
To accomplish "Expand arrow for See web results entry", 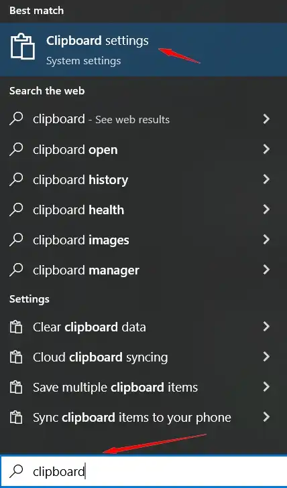I will pyautogui.click(x=266, y=119).
